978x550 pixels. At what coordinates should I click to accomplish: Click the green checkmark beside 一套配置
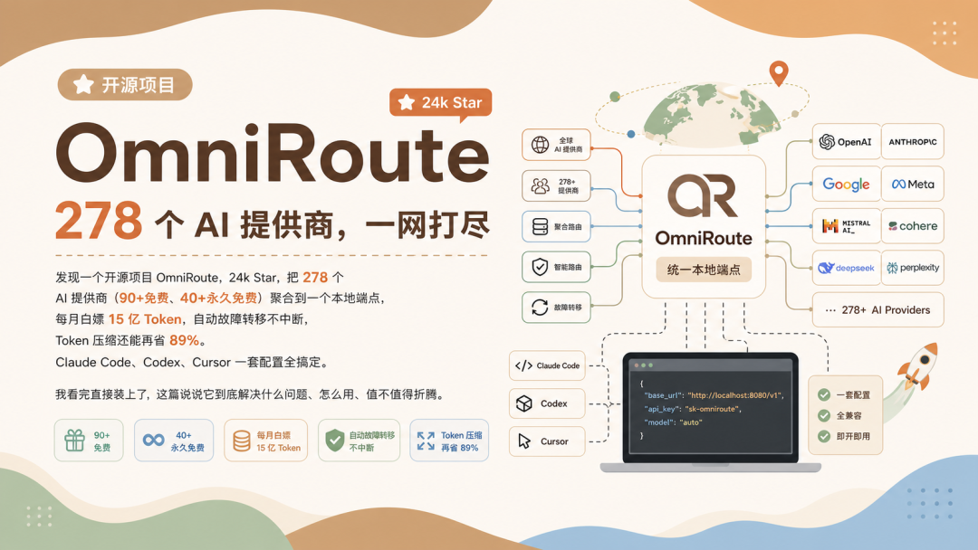pyautogui.click(x=824, y=395)
